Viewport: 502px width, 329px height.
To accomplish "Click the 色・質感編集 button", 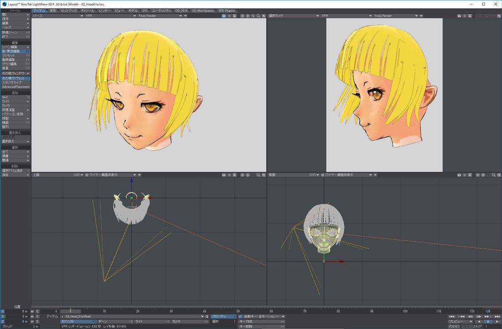I will pos(15,51).
